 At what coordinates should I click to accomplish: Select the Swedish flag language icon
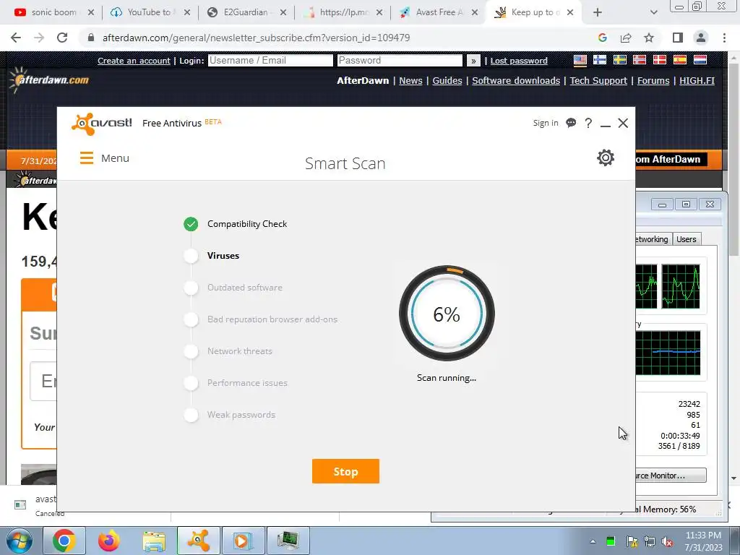click(x=619, y=60)
